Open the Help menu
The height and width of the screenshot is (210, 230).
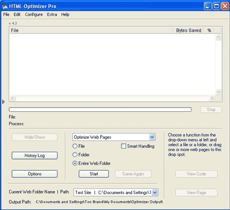[65, 15]
